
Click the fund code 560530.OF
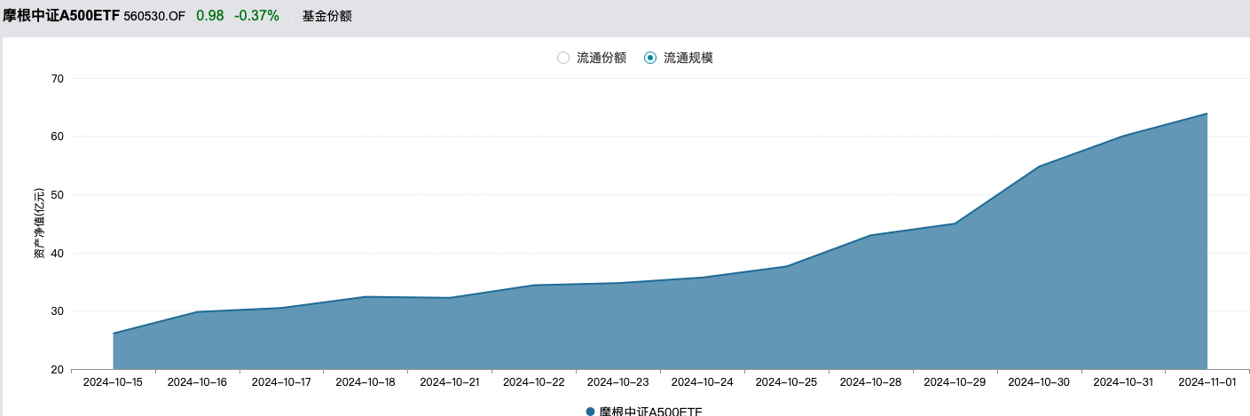[154, 16]
